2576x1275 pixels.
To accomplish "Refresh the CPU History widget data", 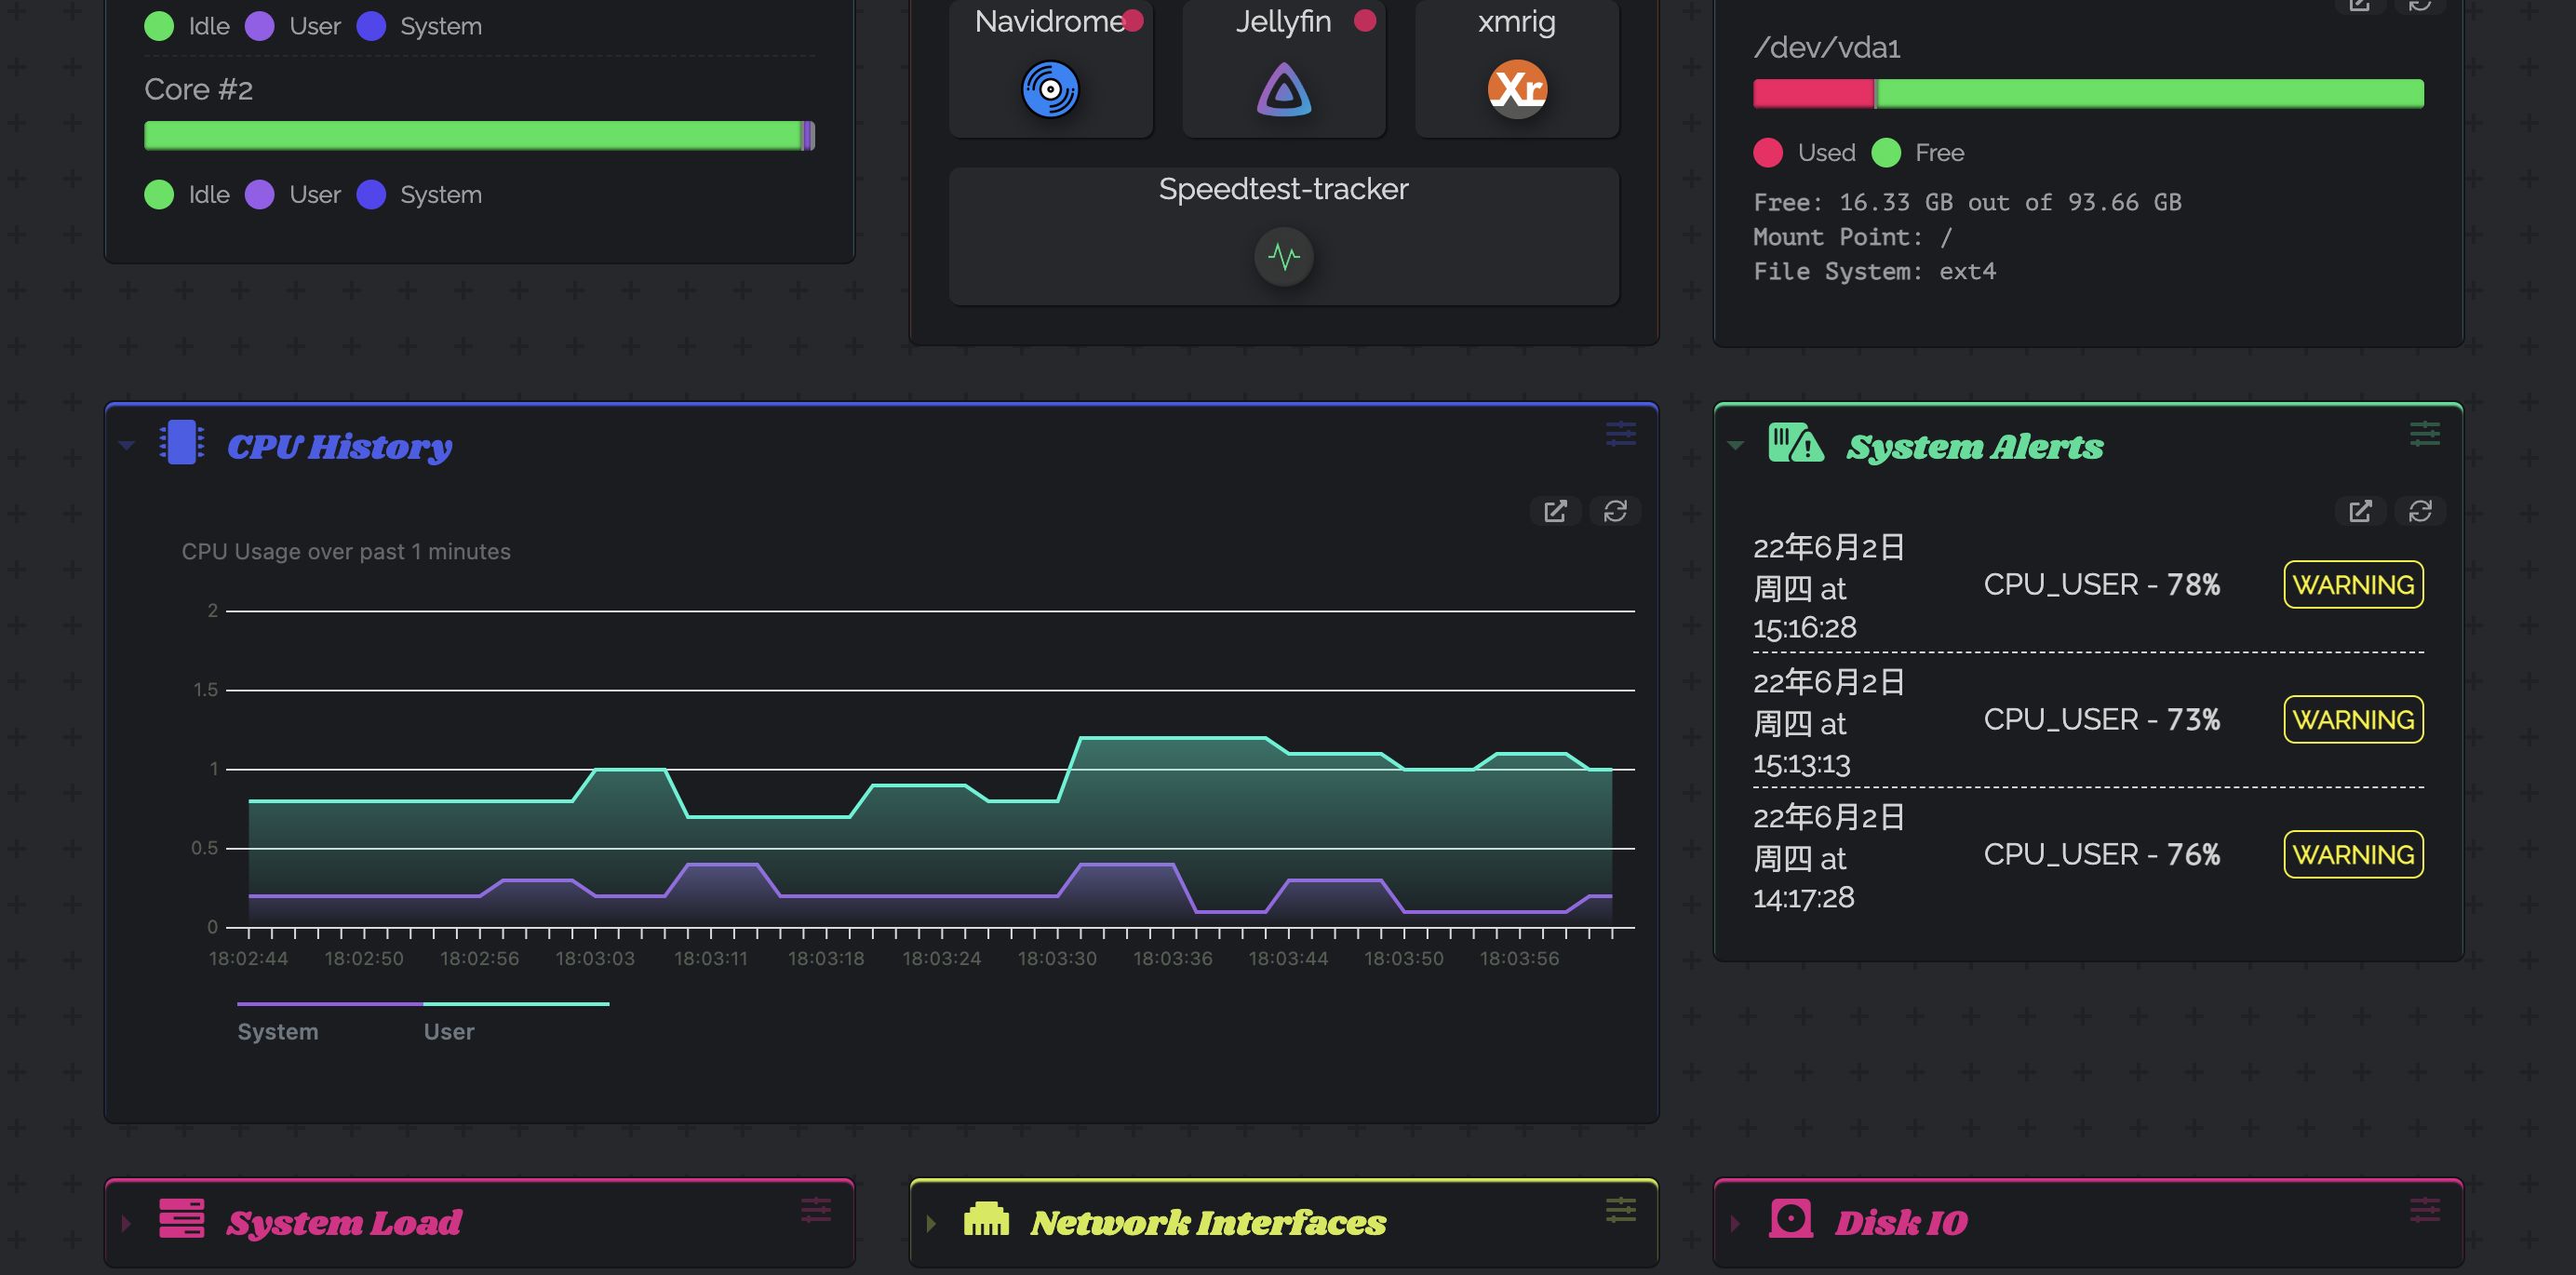I will [1615, 511].
